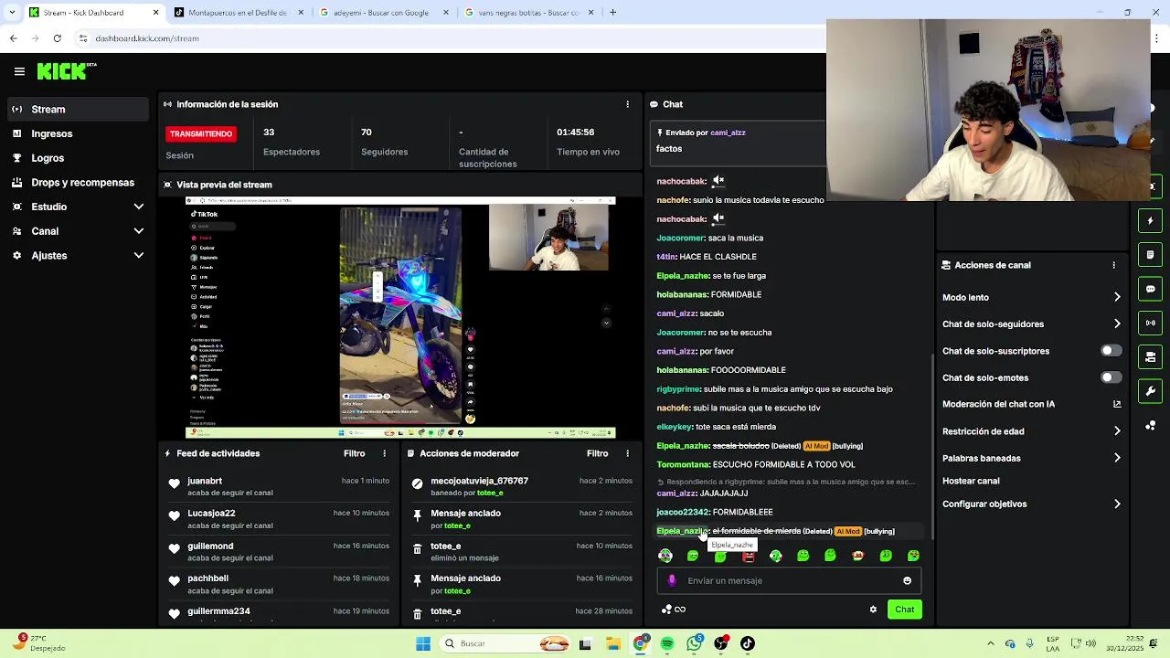Open the hamburger menu next to Kick logo
The height and width of the screenshot is (658, 1170).
coord(19,71)
